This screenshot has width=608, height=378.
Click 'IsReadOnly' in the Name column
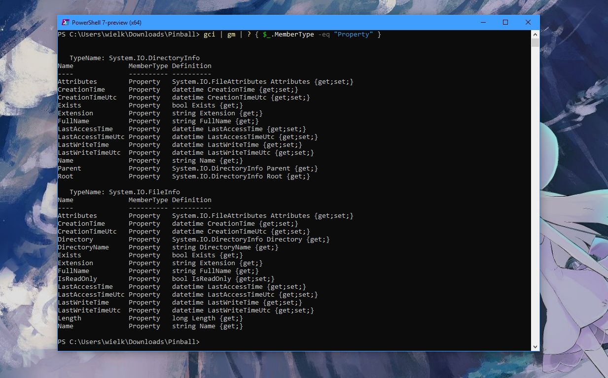tap(77, 279)
